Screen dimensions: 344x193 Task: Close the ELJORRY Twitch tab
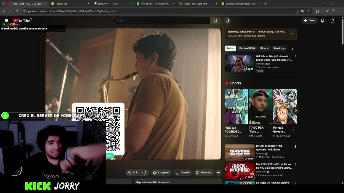[x=131, y=4]
